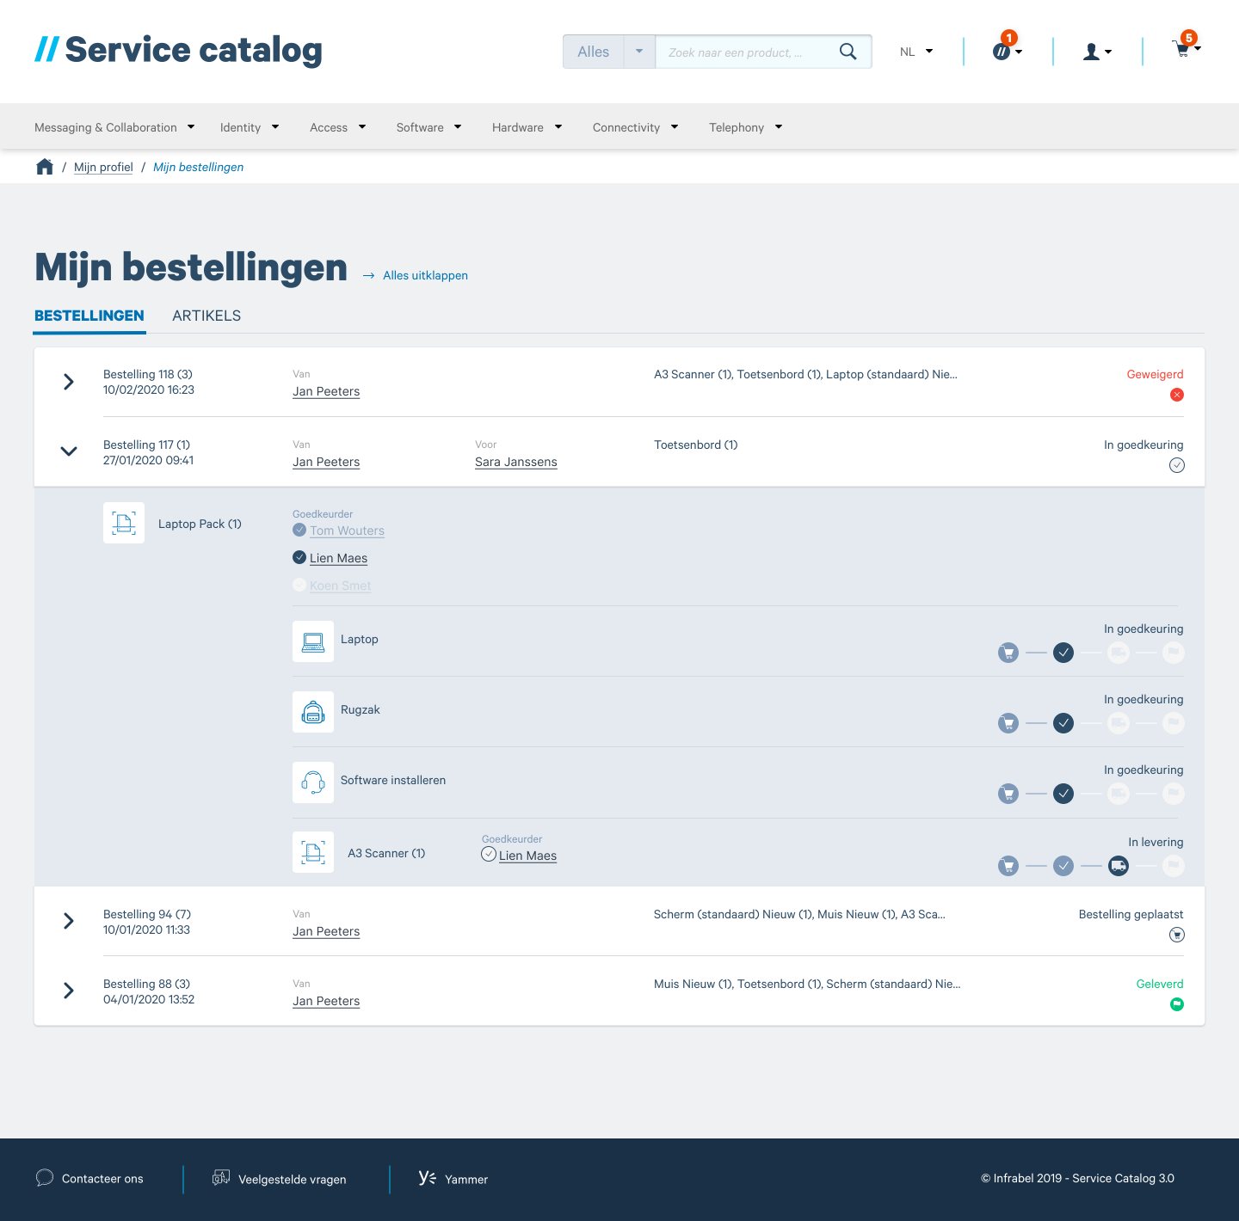Open the Hardware menu

[527, 127]
